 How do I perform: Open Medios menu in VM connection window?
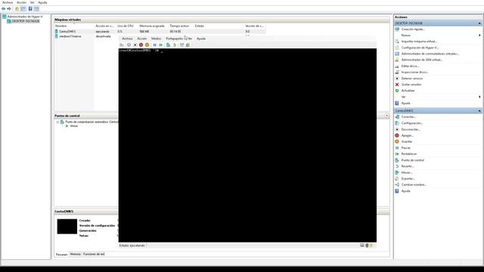click(x=157, y=39)
